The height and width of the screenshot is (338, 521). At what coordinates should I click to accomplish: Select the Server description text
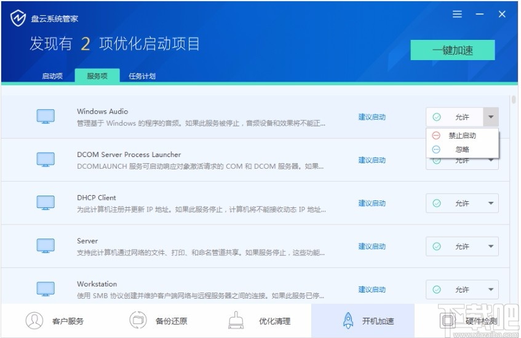[201, 253]
